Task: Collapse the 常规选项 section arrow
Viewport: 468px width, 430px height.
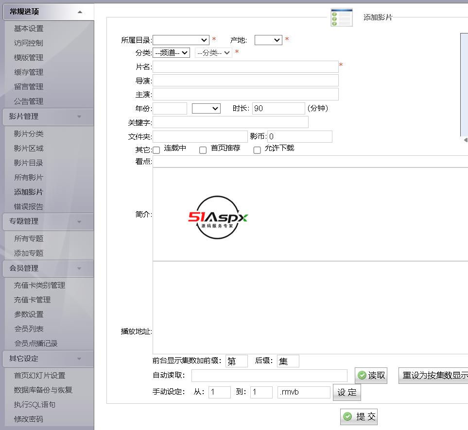Action: (80, 12)
